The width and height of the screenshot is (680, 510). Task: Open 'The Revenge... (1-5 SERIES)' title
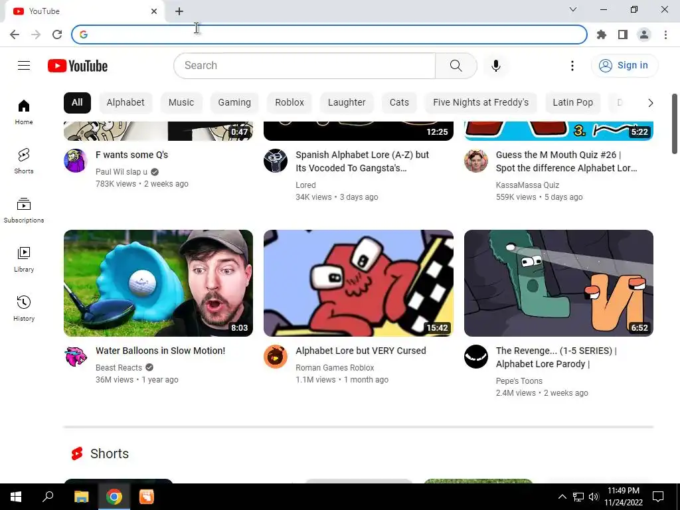(556, 357)
